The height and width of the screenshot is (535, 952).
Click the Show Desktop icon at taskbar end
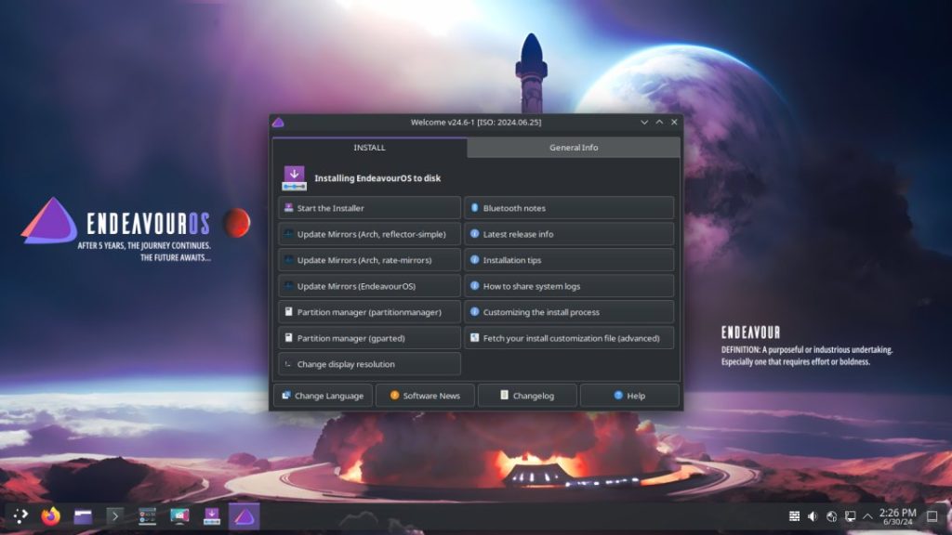pyautogui.click(x=932, y=516)
